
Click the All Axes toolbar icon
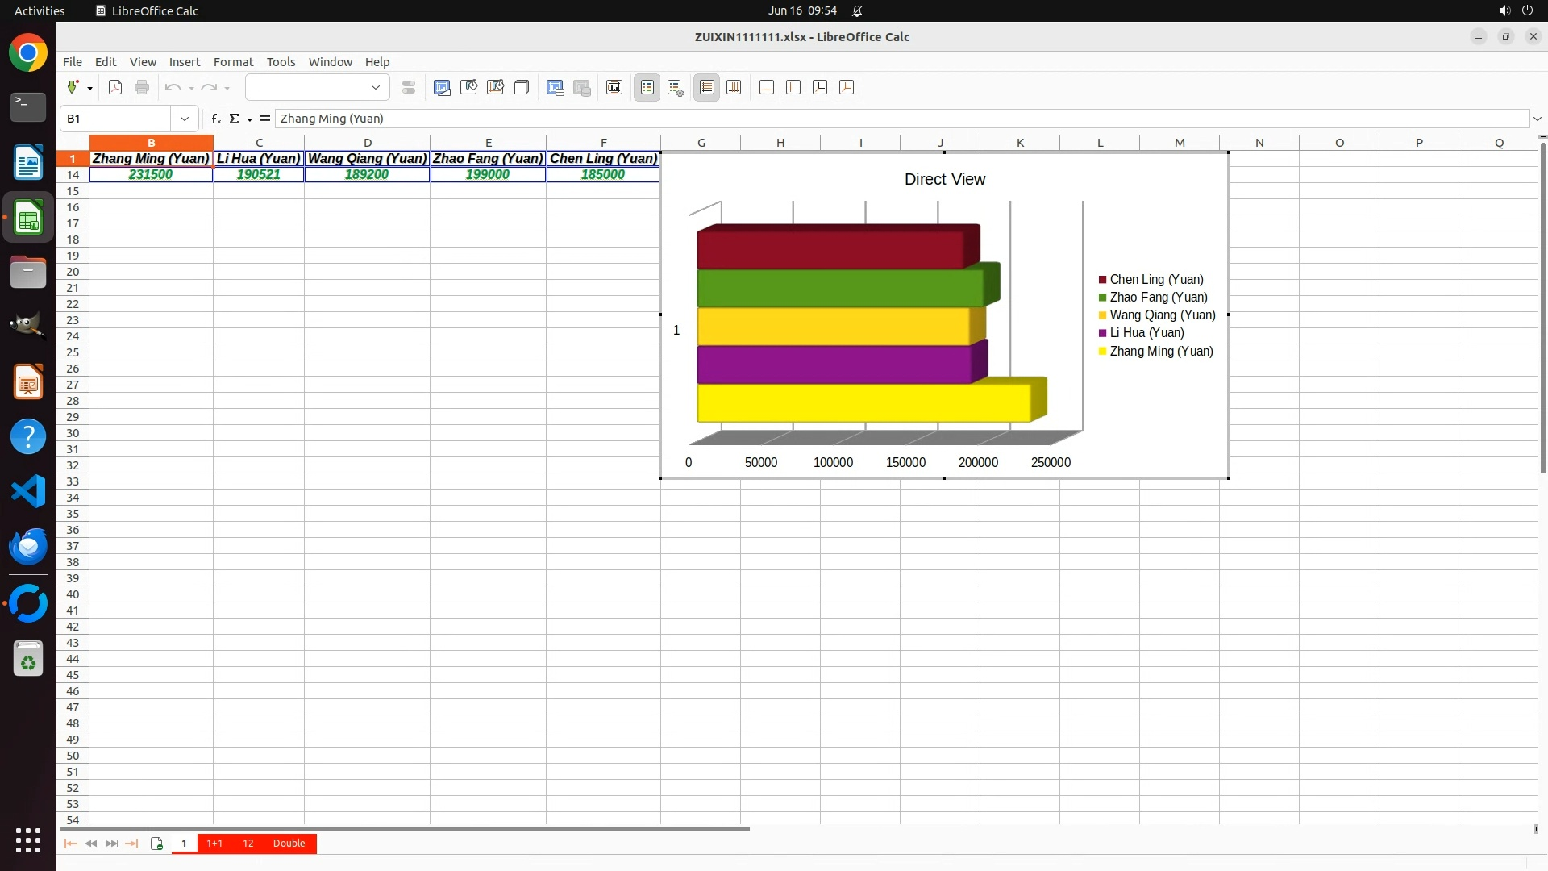coord(847,88)
